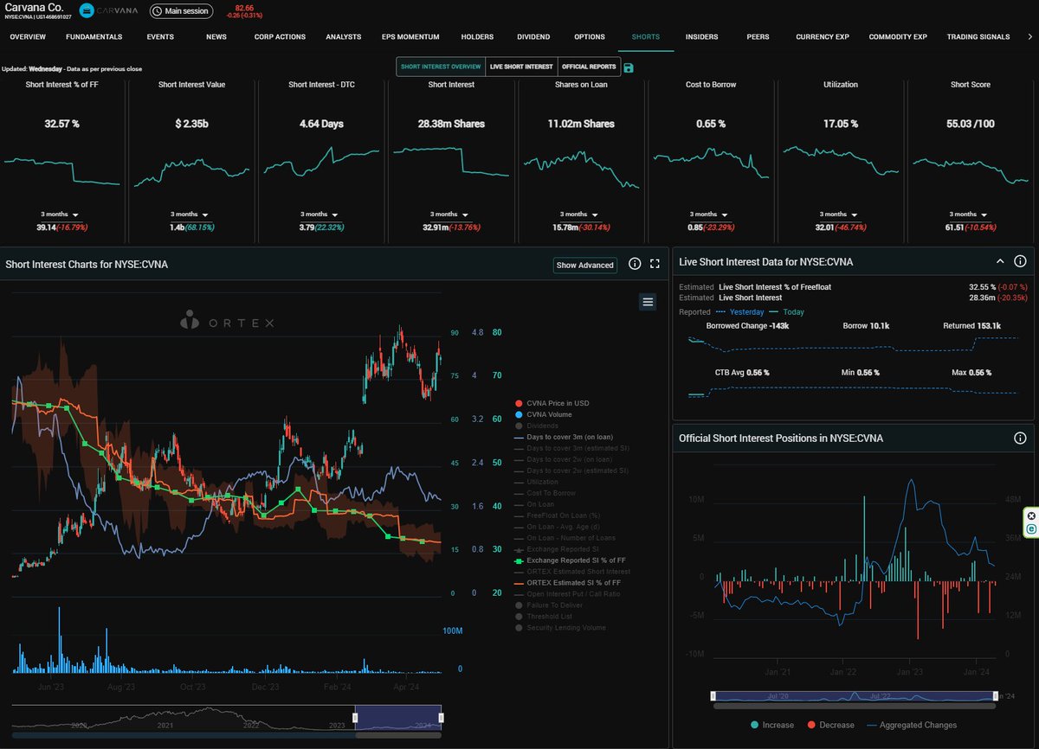This screenshot has width=1039, height=749.
Task: Open the DIVIDEND tab
Action: [x=533, y=37]
